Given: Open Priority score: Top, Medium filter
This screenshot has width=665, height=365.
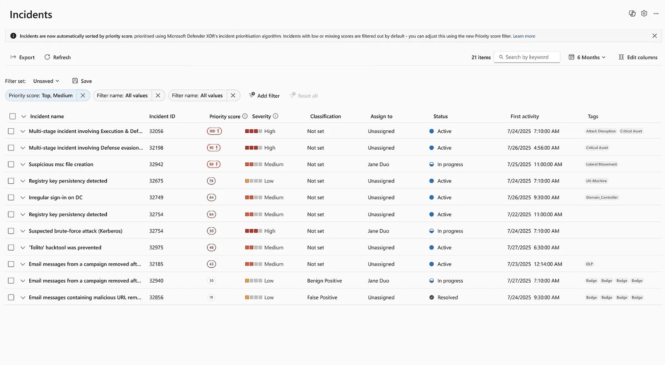Looking at the screenshot, I should [x=40, y=95].
